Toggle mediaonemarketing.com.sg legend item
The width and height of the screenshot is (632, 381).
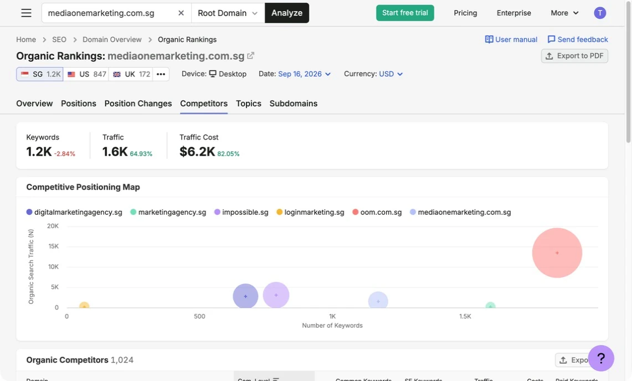click(460, 212)
